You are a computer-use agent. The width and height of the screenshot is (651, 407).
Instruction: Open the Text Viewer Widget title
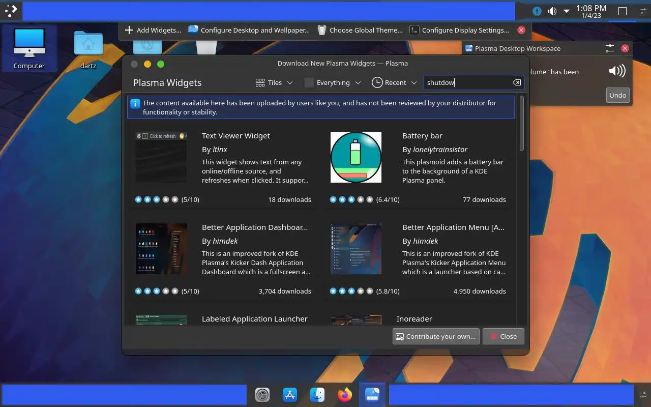(236, 136)
